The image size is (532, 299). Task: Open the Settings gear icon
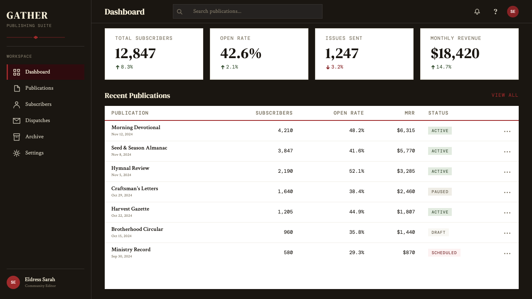coord(17,153)
